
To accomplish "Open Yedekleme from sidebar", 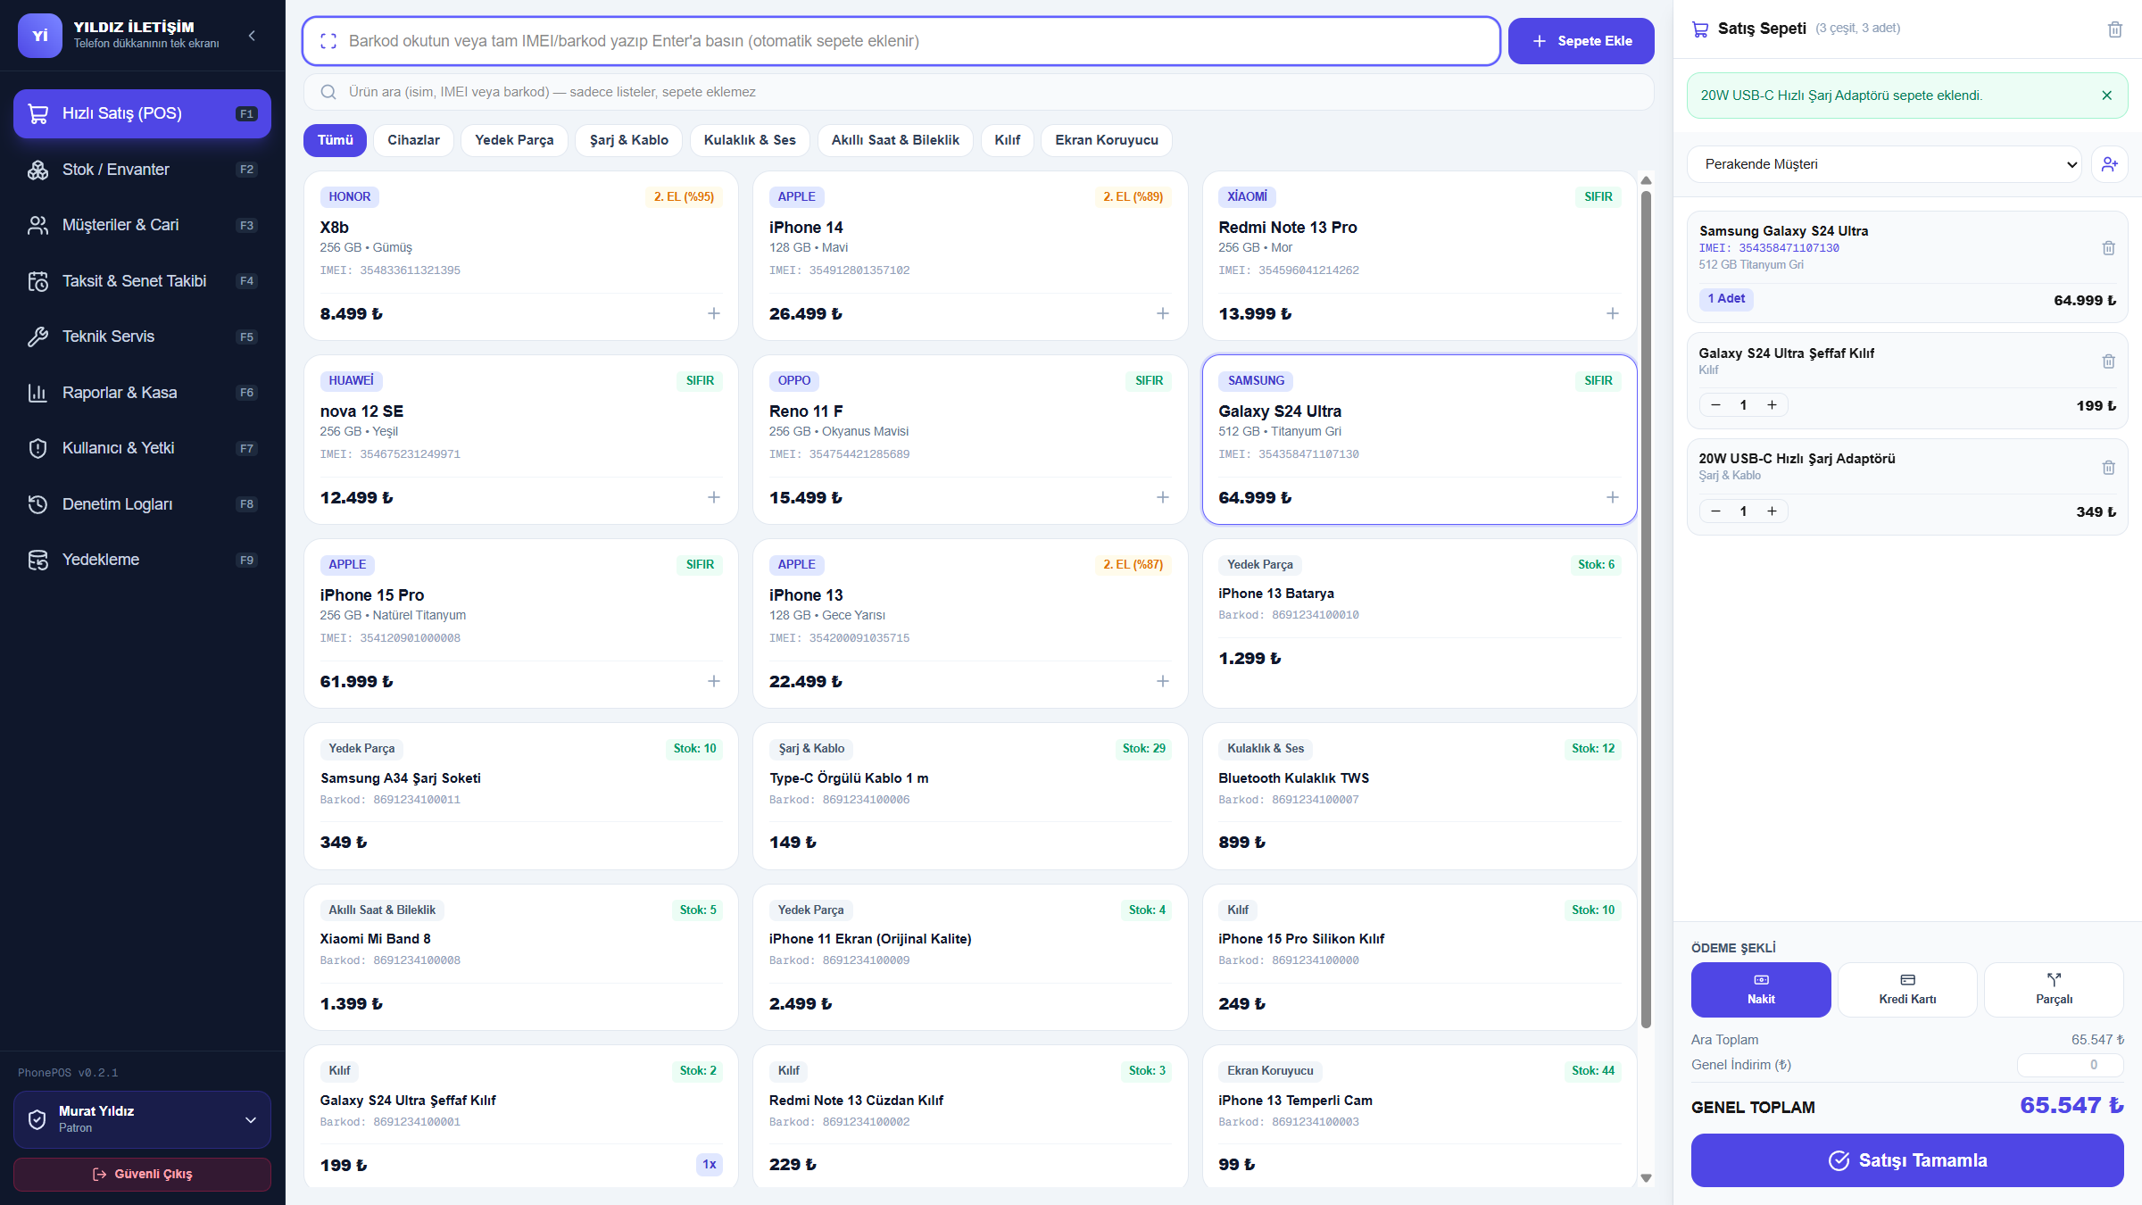I will tap(143, 560).
